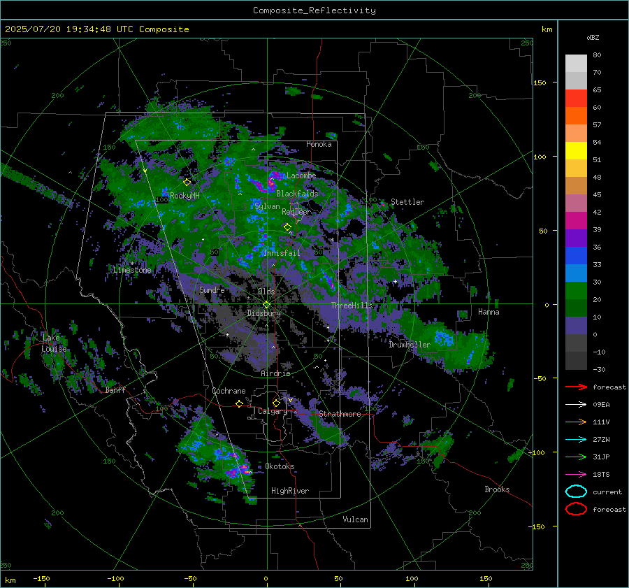Click the Ponoka city label
The height and width of the screenshot is (588, 629).
tap(319, 144)
